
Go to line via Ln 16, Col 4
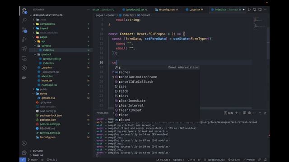pyautogui.click(x=163, y=160)
